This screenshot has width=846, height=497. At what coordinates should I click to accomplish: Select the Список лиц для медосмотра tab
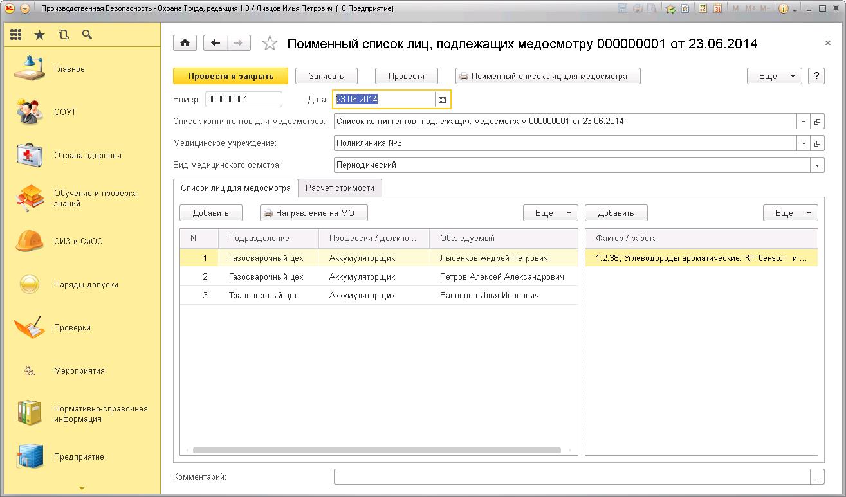(235, 188)
